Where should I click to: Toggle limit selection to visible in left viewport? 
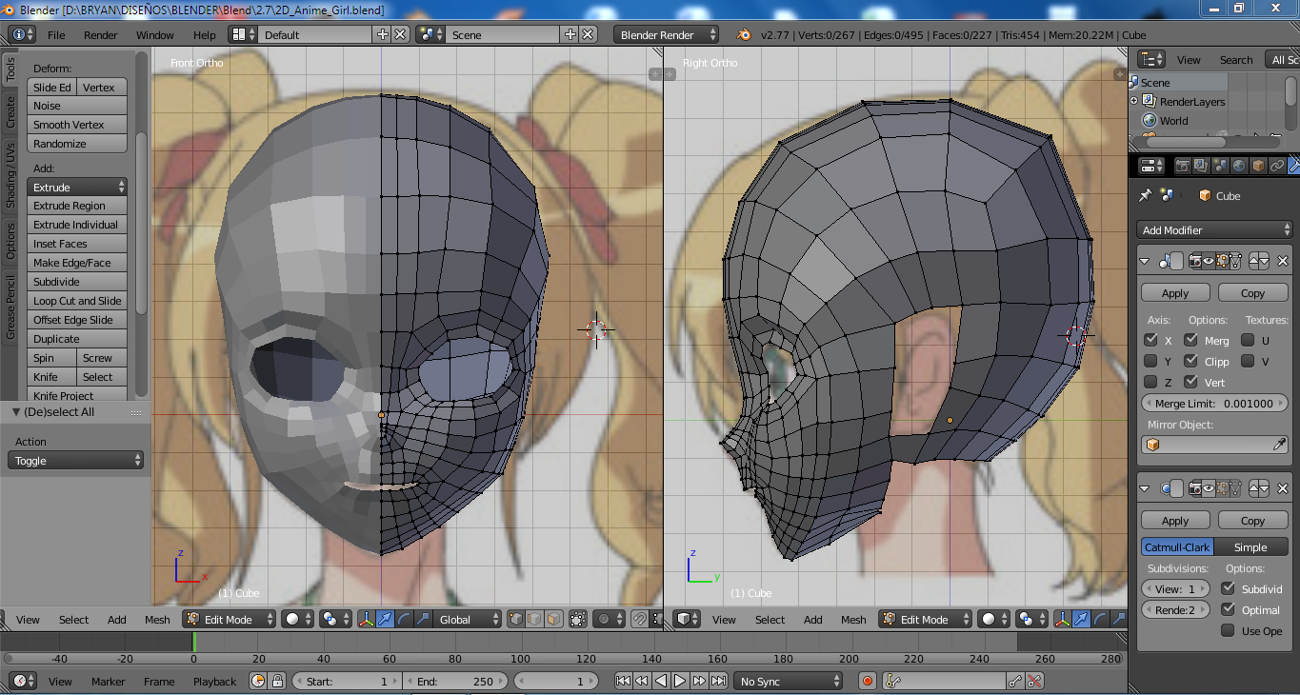pos(578,619)
